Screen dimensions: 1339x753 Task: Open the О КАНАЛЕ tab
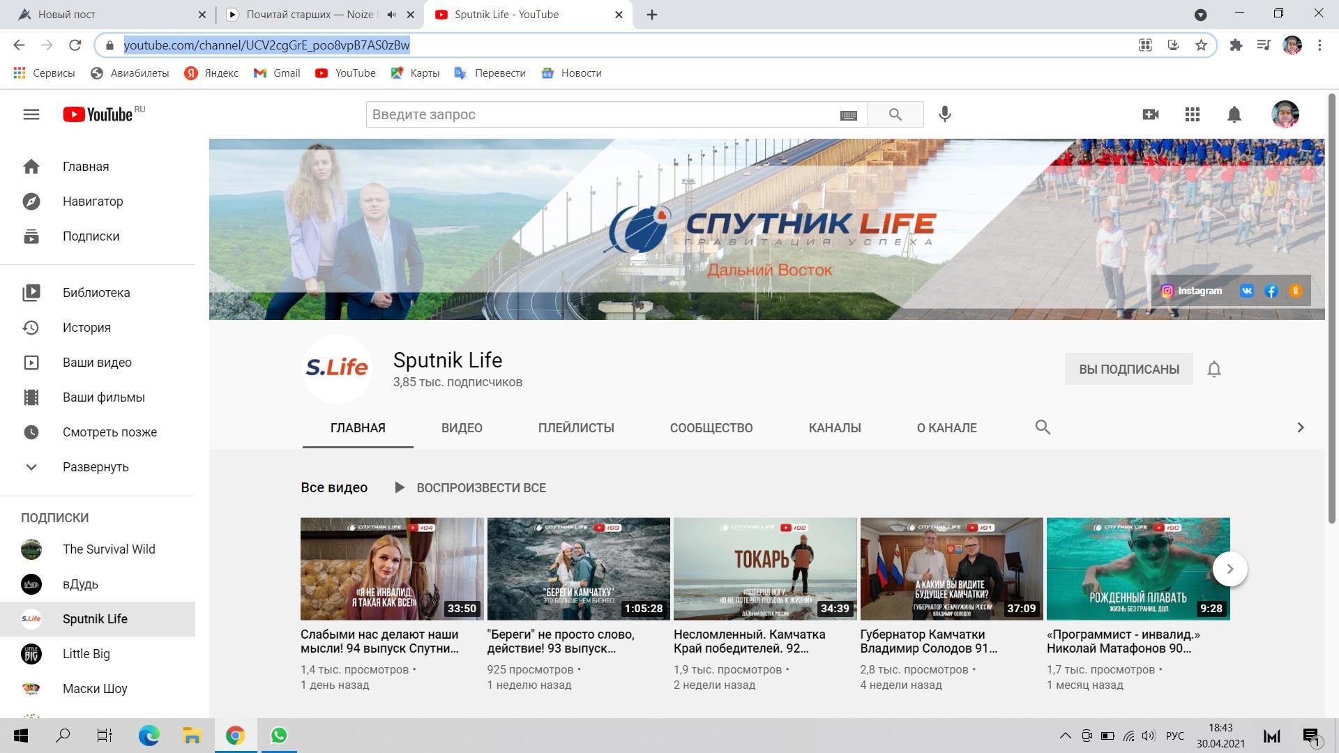(946, 428)
